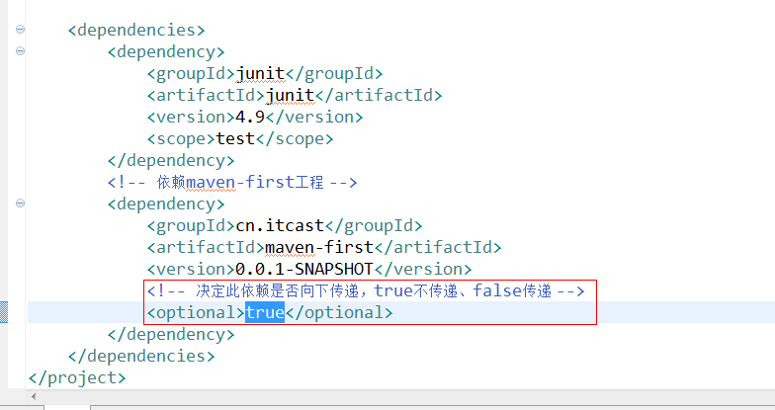Click the comment about true不传递 false传递
Image resolution: width=775 pixels, height=410 pixels.
(x=366, y=290)
